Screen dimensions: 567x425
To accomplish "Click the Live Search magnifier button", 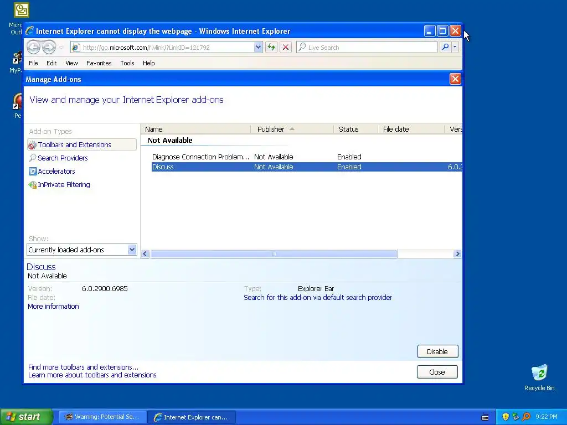I will pos(446,47).
